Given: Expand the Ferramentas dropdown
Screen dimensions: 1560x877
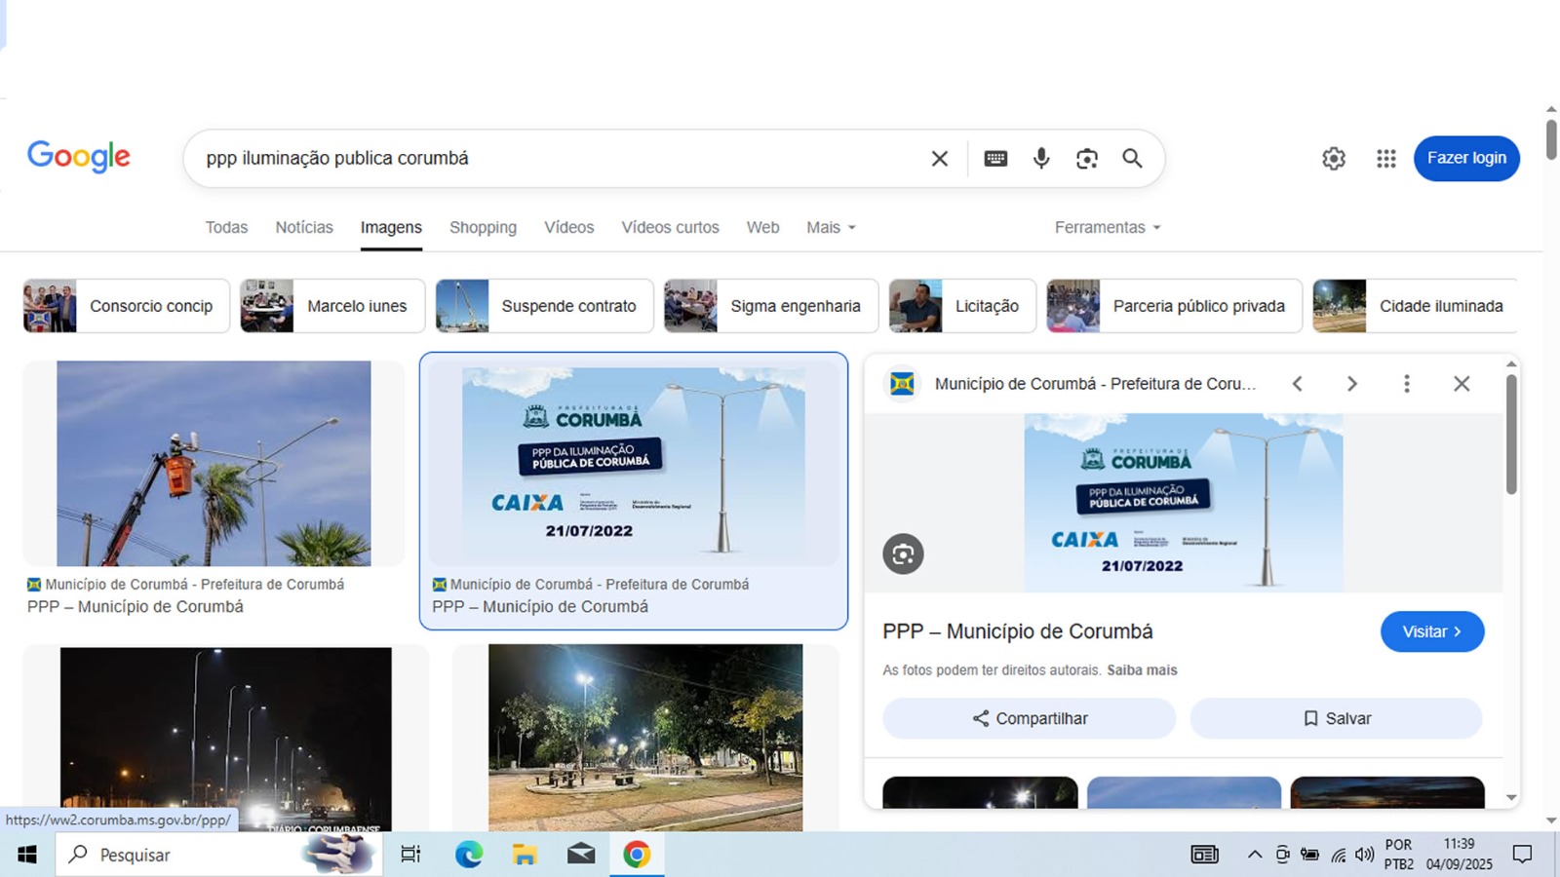Looking at the screenshot, I should tap(1108, 227).
